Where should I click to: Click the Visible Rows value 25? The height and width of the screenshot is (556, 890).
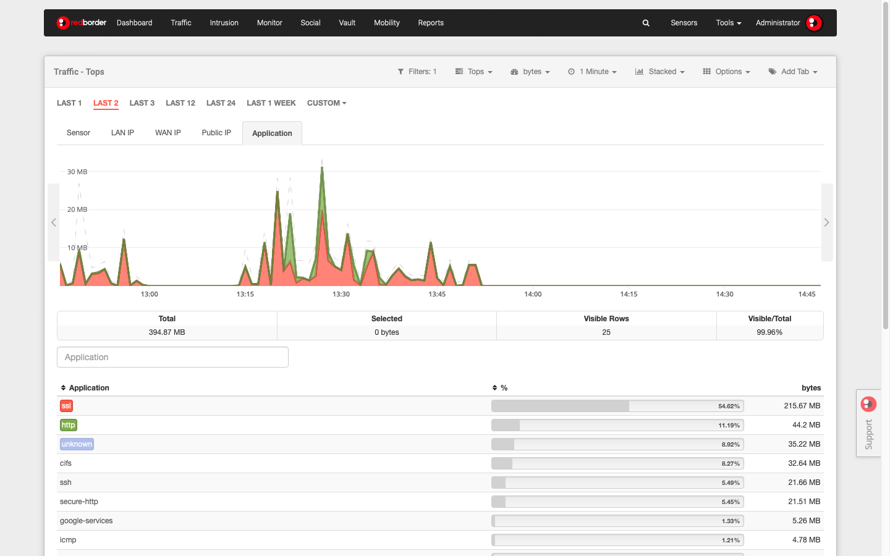[606, 332]
